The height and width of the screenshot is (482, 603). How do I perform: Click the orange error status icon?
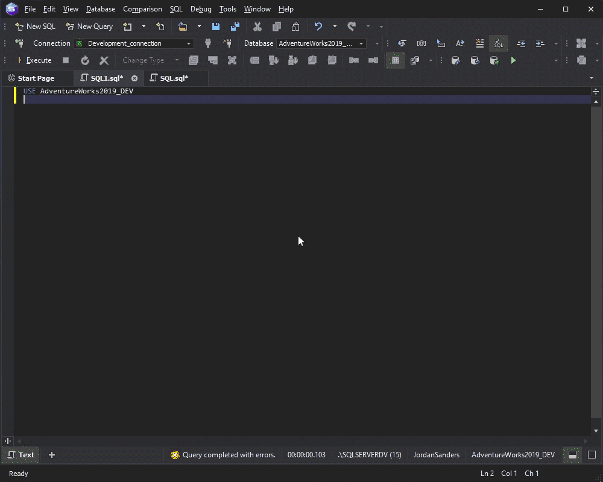[x=175, y=455]
